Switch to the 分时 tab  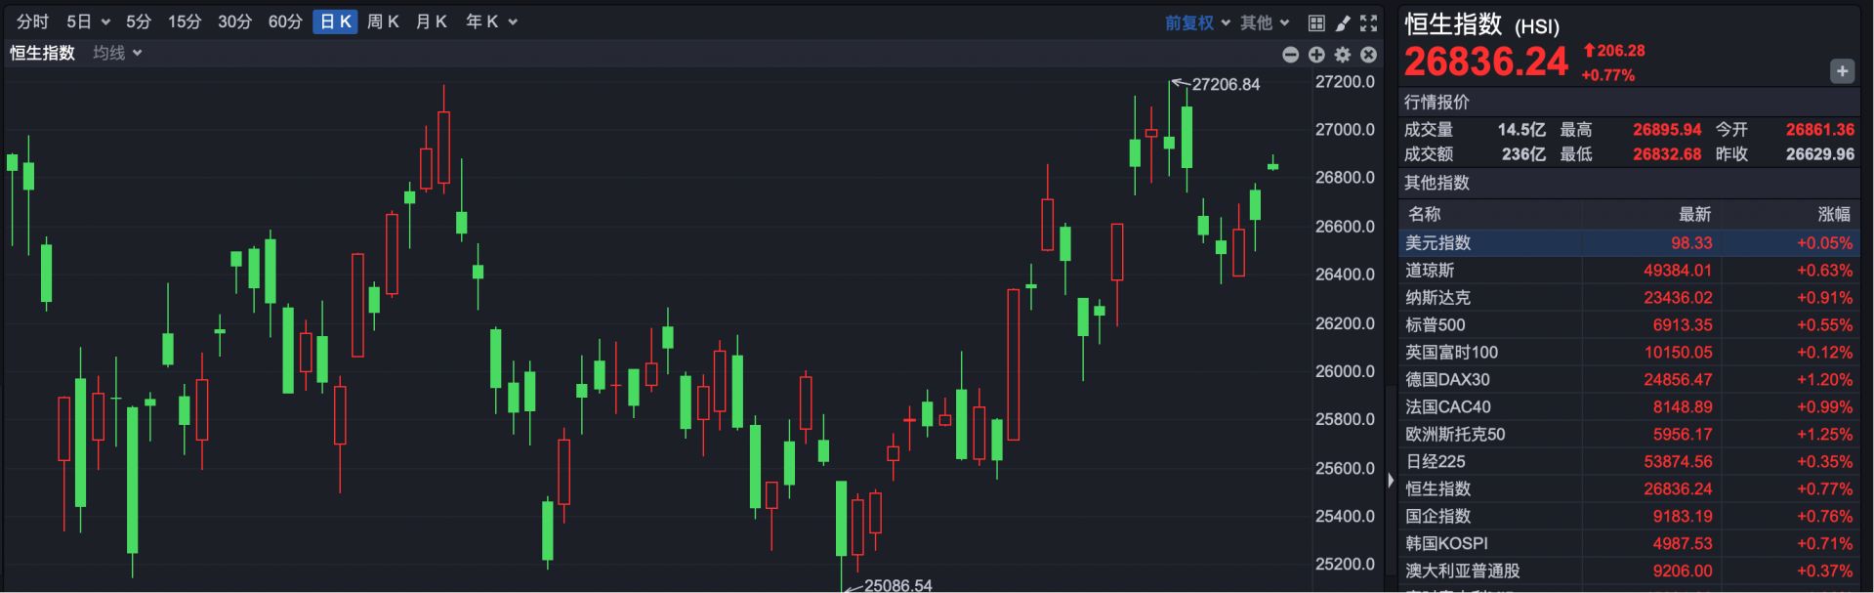32,21
